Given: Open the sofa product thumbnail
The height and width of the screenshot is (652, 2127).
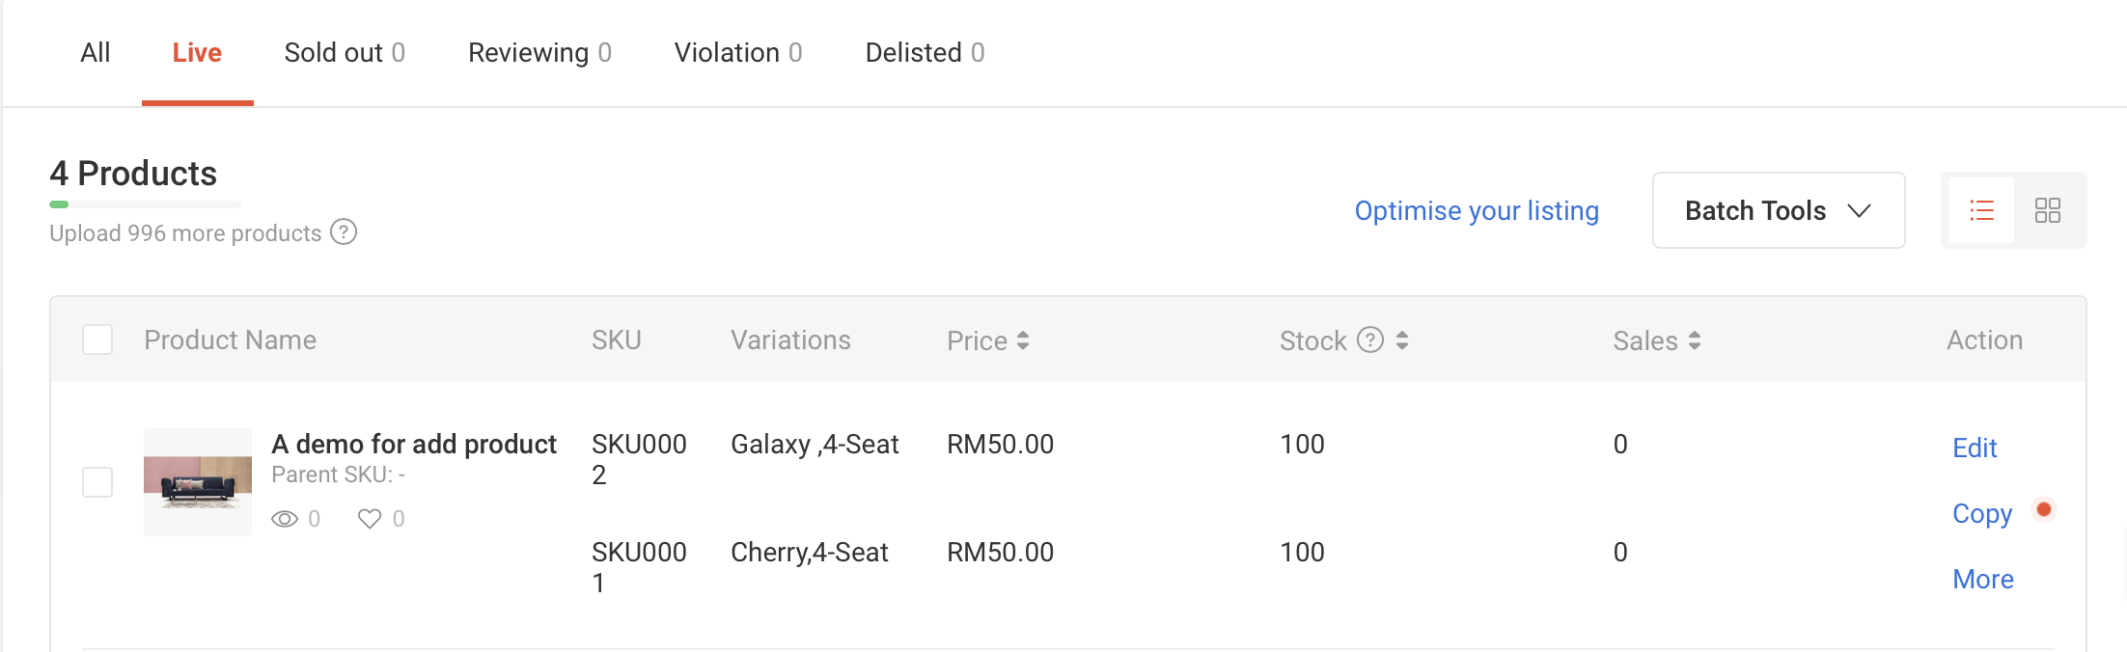Looking at the screenshot, I should [198, 482].
